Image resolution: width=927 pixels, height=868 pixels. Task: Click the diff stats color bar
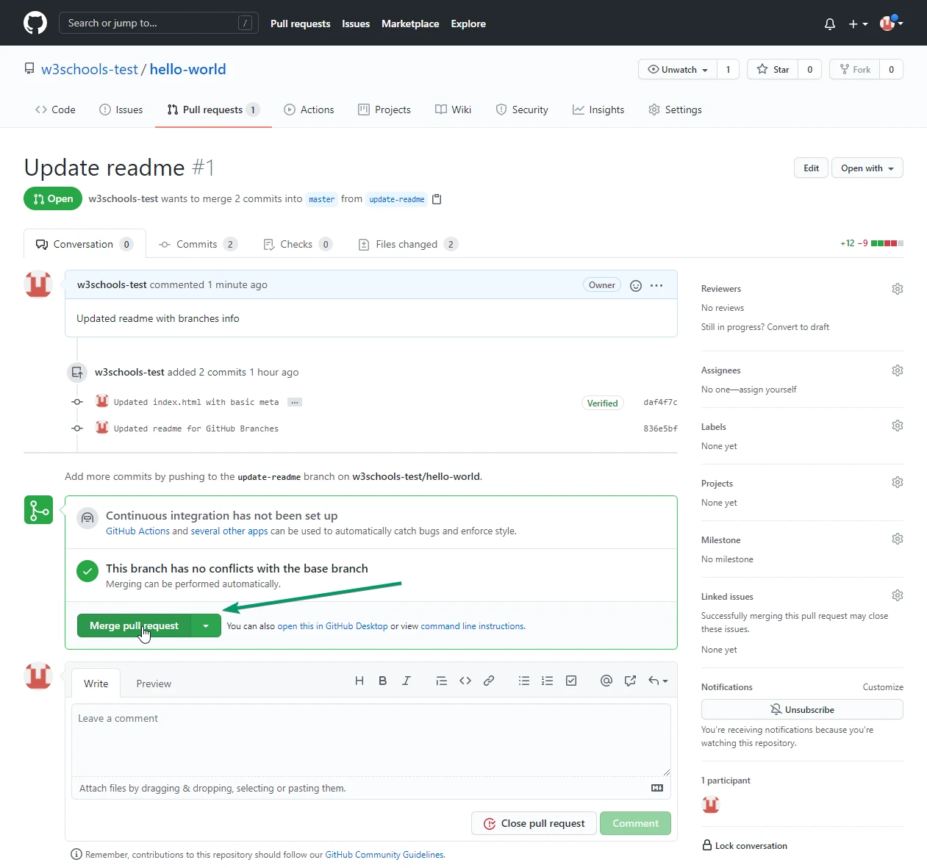(887, 243)
